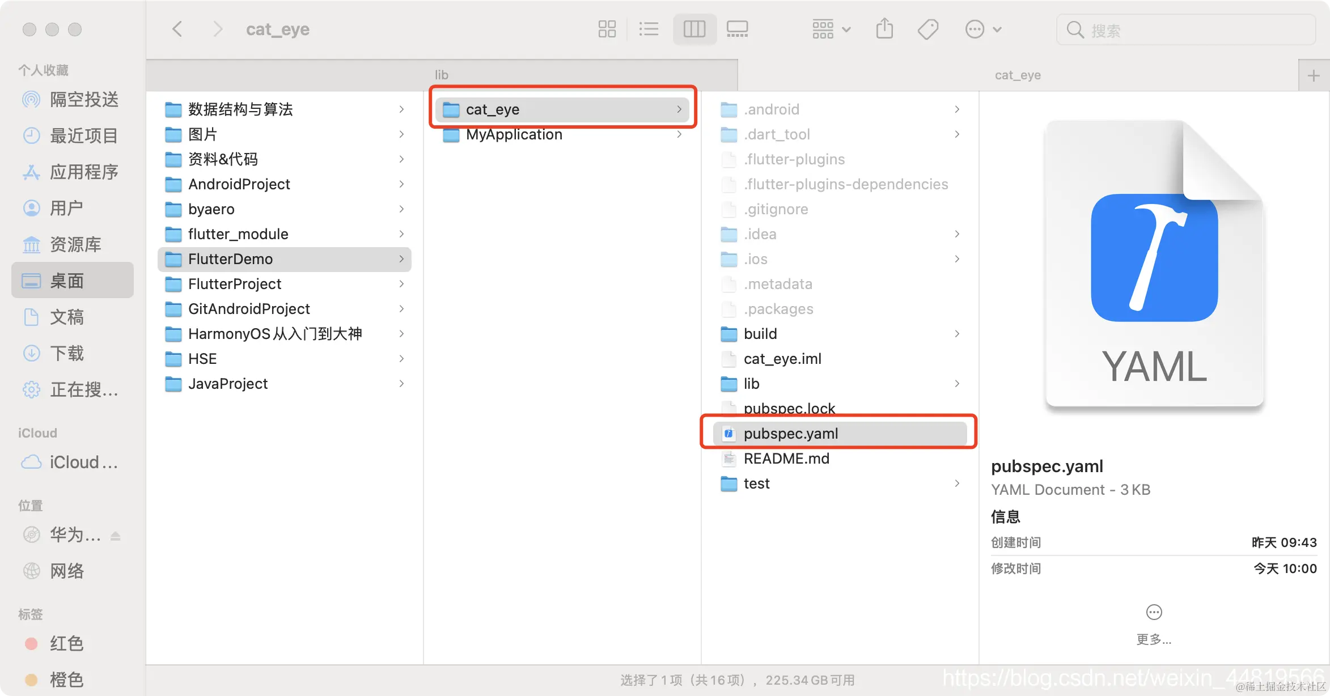Open the group-by dropdown
The width and height of the screenshot is (1330, 696).
831,29
